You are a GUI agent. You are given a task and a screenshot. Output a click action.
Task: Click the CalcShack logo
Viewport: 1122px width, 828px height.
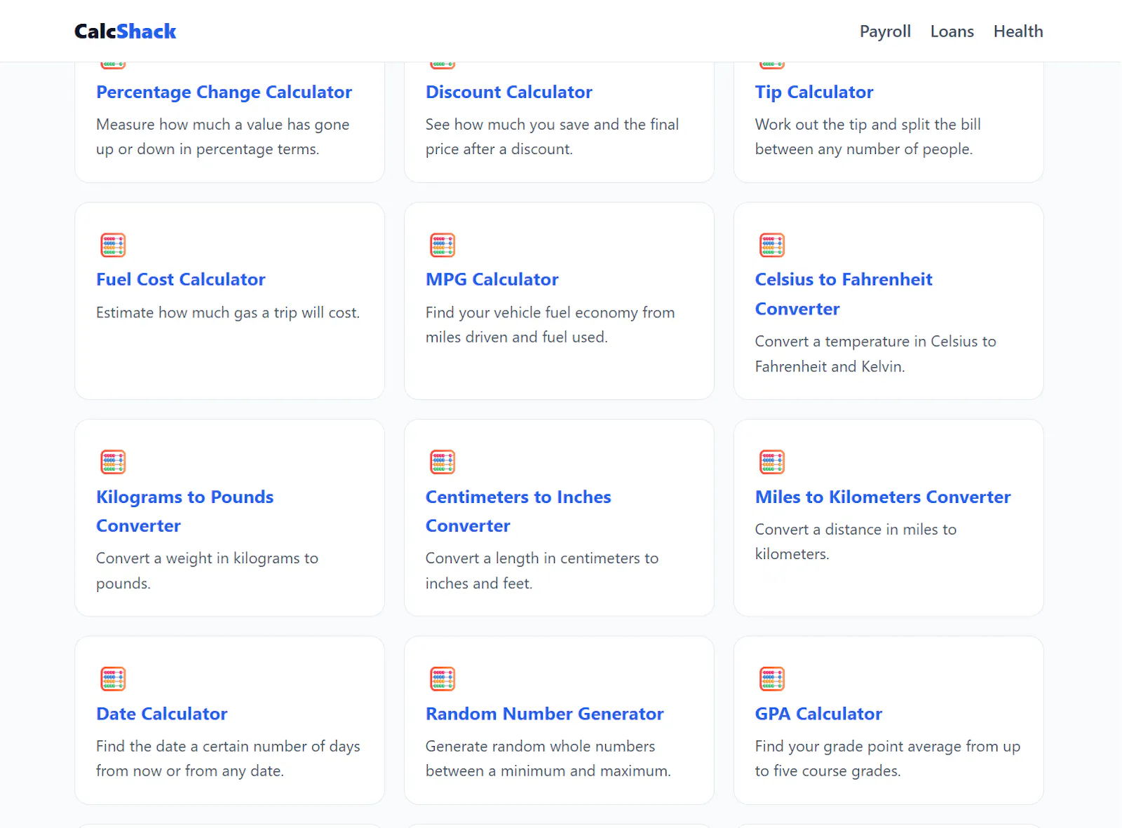[126, 32]
